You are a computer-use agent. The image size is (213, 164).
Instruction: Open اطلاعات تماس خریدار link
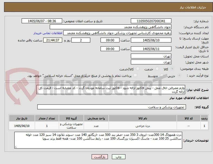(48, 33)
